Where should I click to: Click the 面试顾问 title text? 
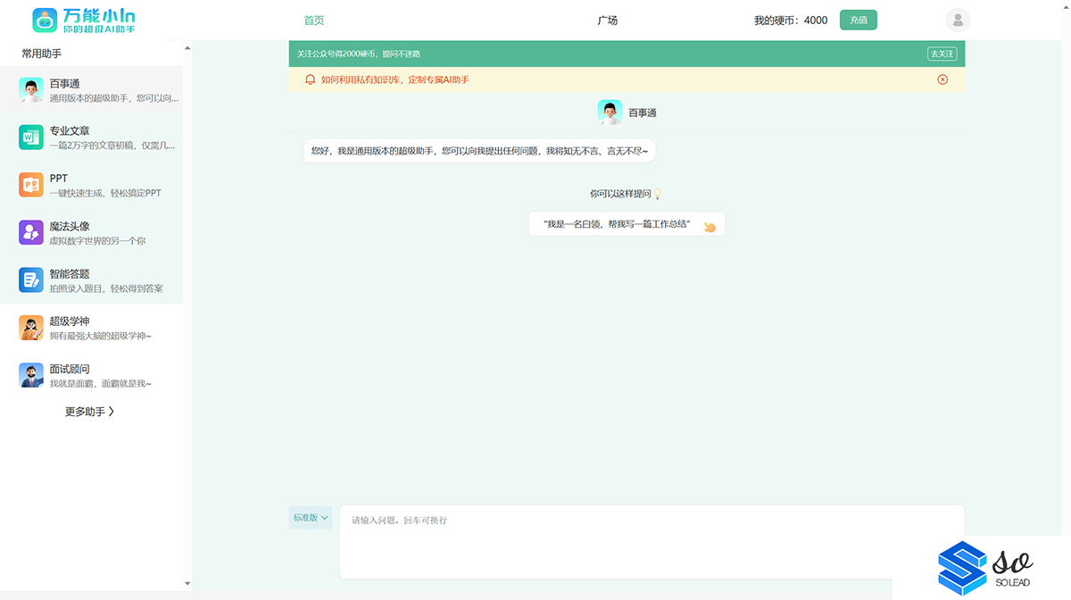(70, 369)
